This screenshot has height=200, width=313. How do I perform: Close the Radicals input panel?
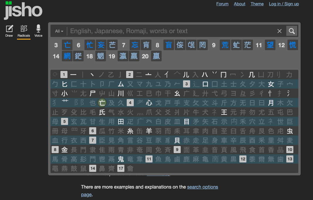pos(24,31)
